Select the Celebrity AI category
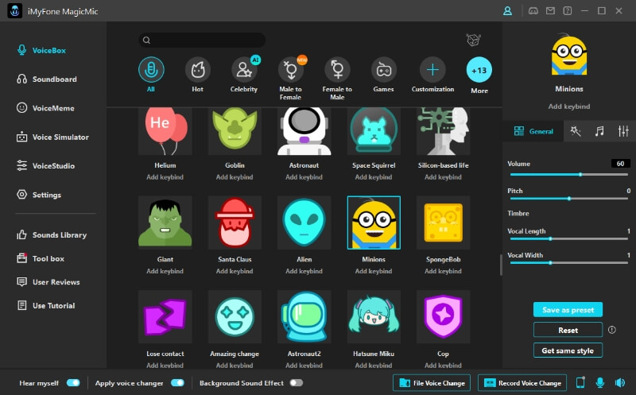636x395 pixels. pyautogui.click(x=244, y=74)
